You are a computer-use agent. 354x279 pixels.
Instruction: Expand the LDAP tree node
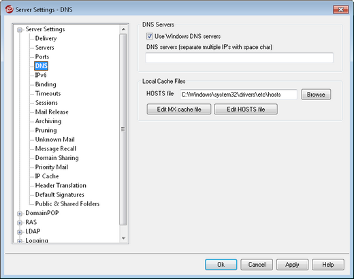click(x=20, y=232)
